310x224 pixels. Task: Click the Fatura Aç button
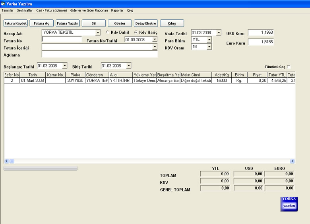tap(41, 23)
